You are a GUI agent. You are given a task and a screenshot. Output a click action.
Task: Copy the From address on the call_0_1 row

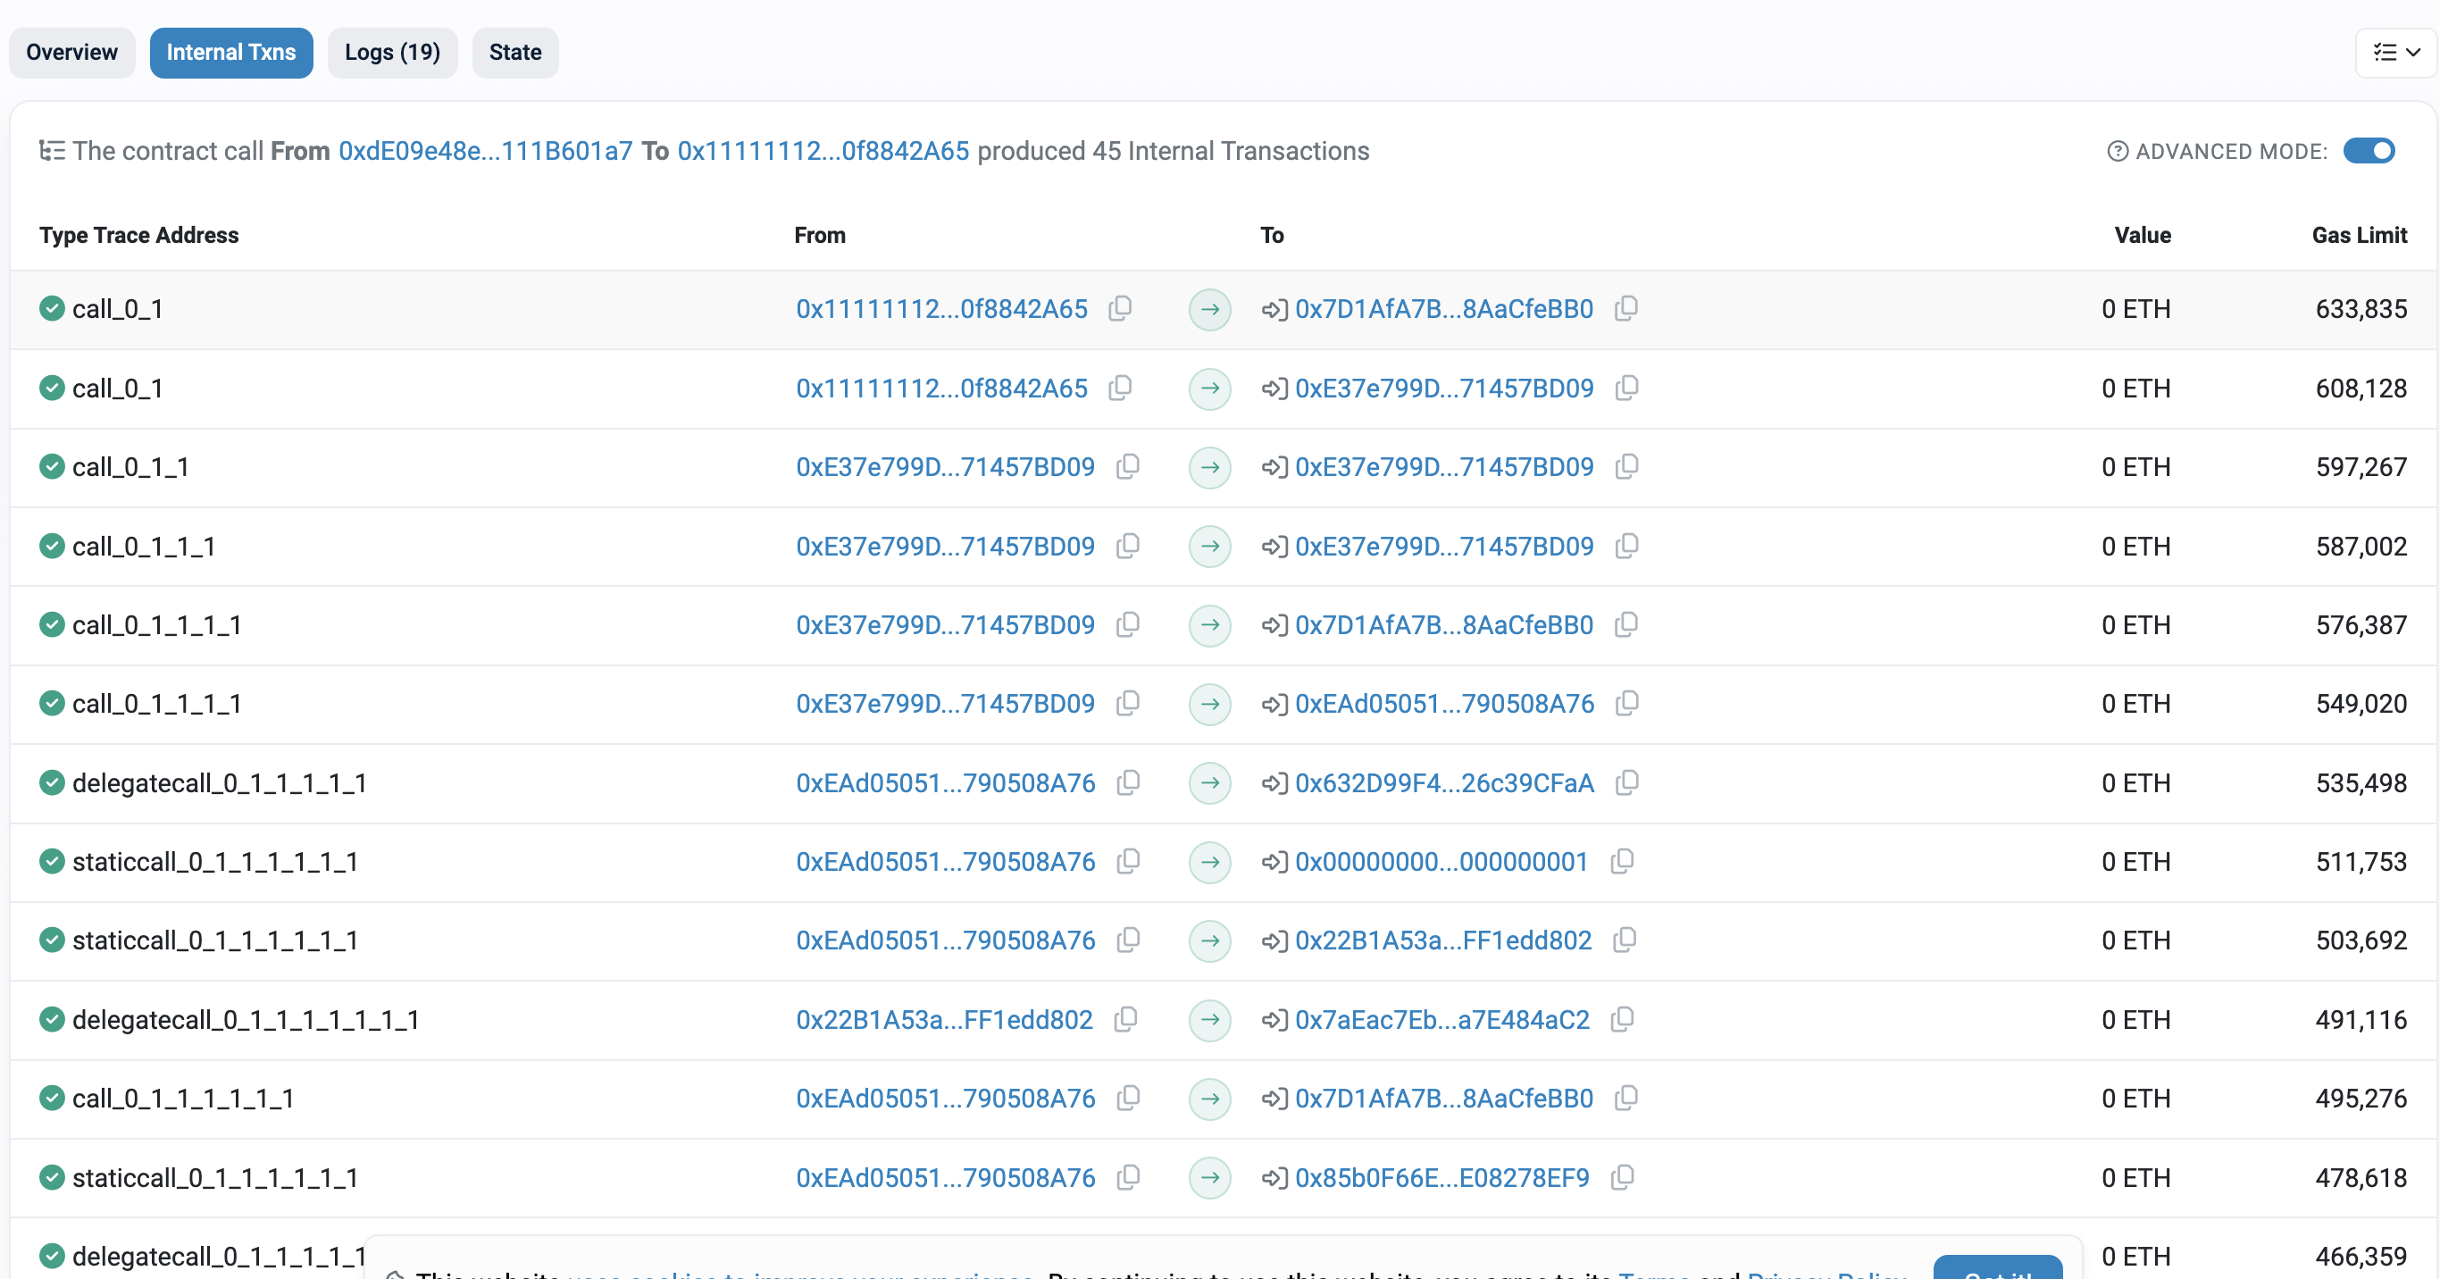[1121, 309]
